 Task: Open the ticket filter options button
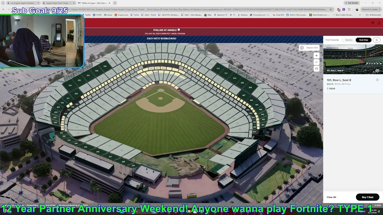377,40
